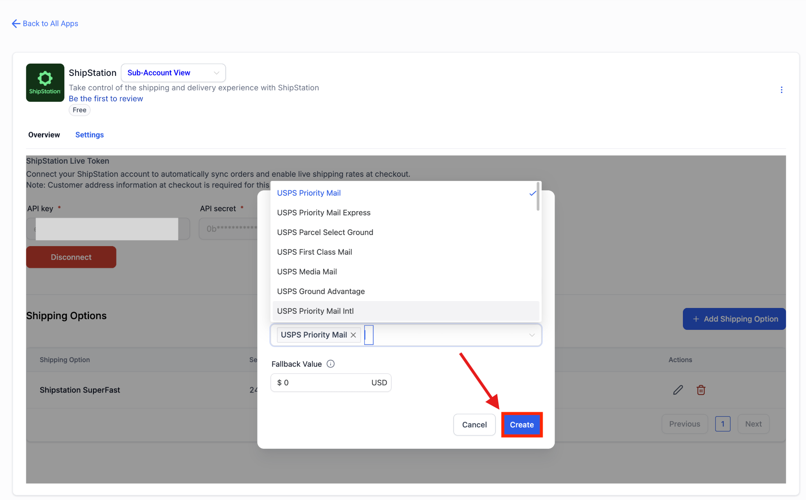Click the pencil edit icon for Shipstation SuperFast
The height and width of the screenshot is (500, 806).
click(678, 390)
